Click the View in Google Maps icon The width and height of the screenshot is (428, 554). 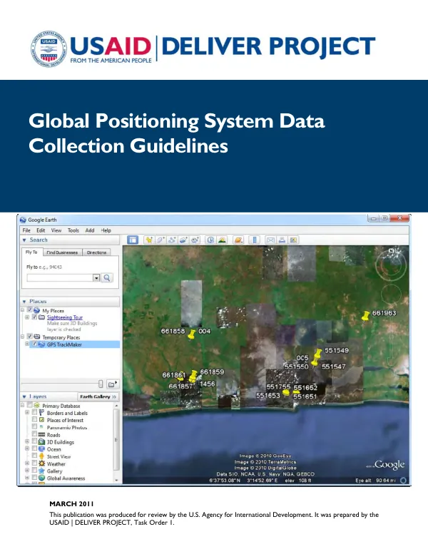pyautogui.click(x=293, y=240)
